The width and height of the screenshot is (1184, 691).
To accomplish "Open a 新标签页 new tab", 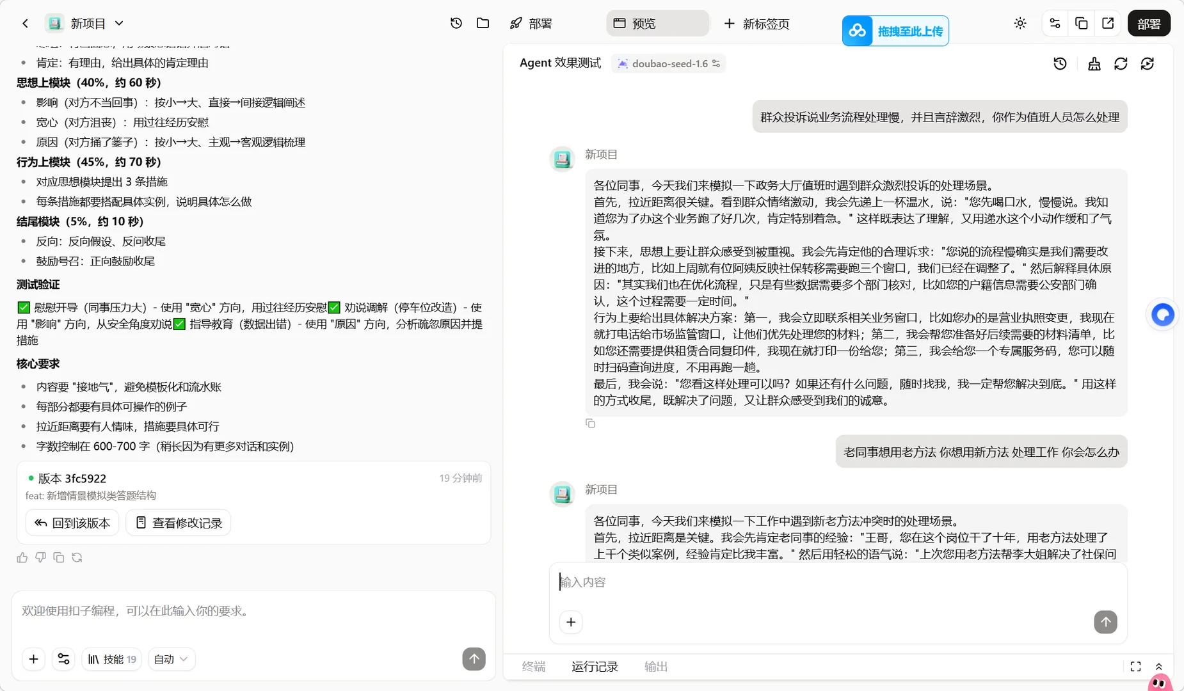I will [x=756, y=24].
